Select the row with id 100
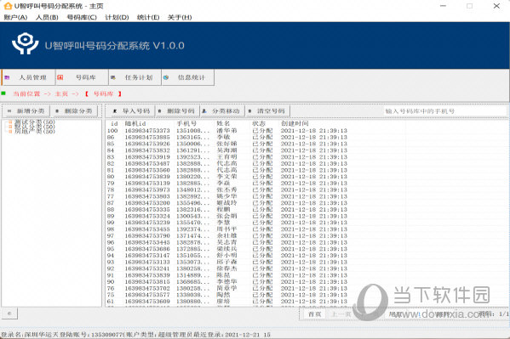Screen dimensions: 510x339 coord(227,131)
